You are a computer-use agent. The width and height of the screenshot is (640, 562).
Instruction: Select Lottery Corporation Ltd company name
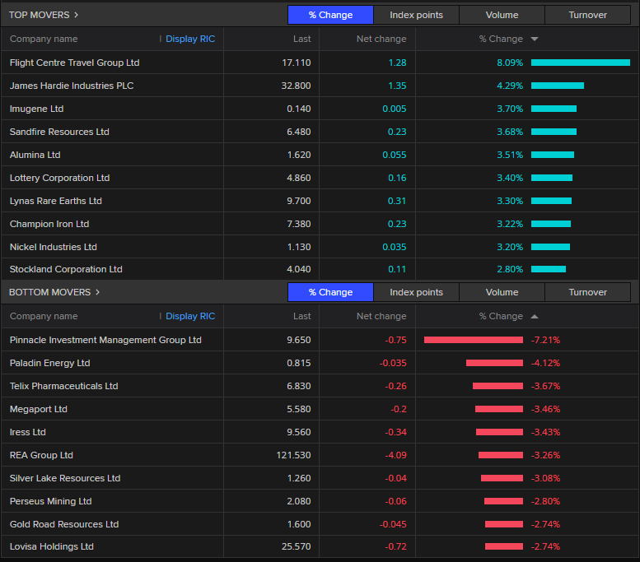(59, 178)
